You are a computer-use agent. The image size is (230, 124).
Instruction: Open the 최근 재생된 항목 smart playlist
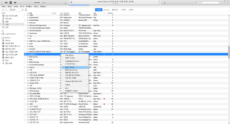[11, 52]
